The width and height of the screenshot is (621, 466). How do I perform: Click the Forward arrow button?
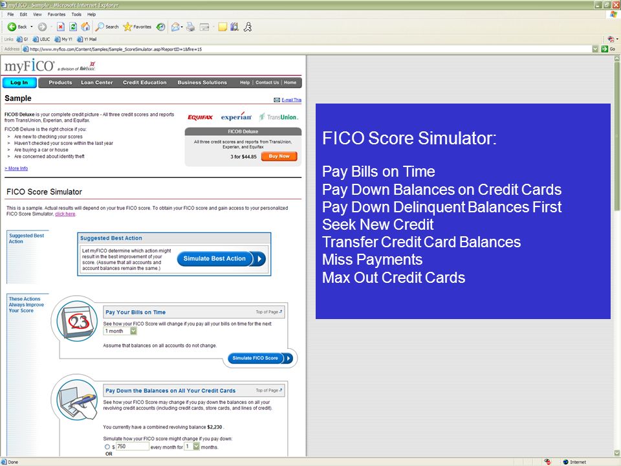coord(42,27)
